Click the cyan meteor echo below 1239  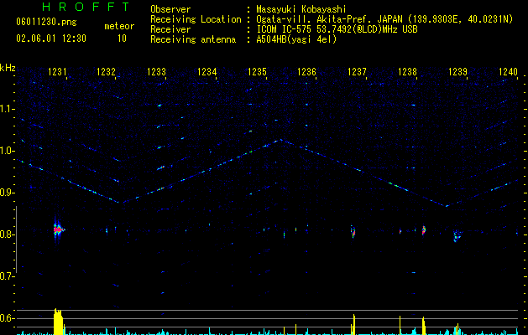457,236
